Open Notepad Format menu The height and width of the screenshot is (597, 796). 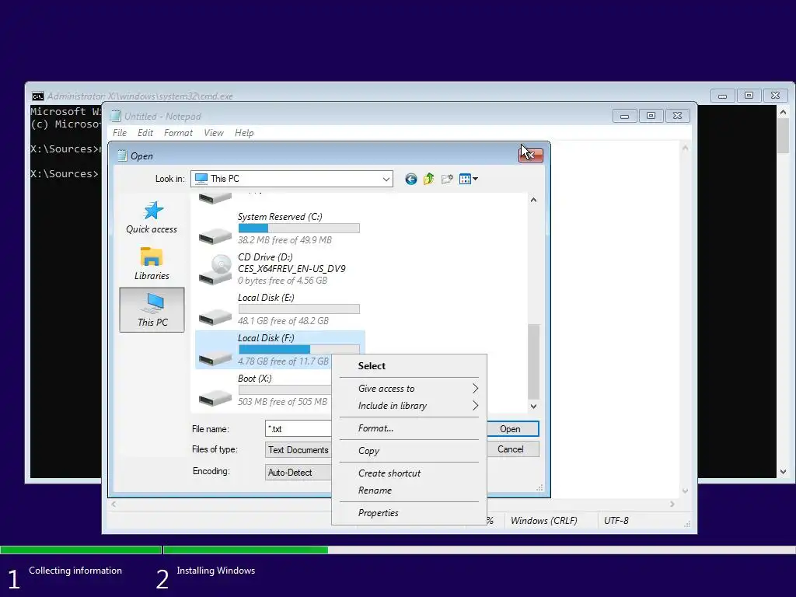(x=178, y=133)
